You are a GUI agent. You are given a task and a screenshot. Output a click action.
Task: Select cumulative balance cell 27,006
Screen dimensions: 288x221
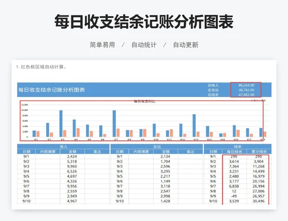click(x=259, y=191)
